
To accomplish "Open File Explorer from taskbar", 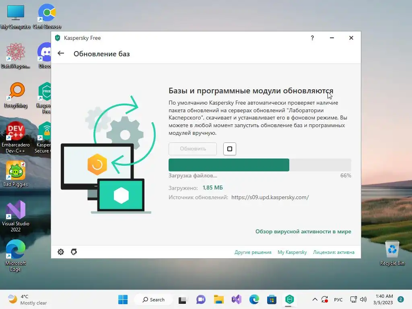I will (218, 299).
